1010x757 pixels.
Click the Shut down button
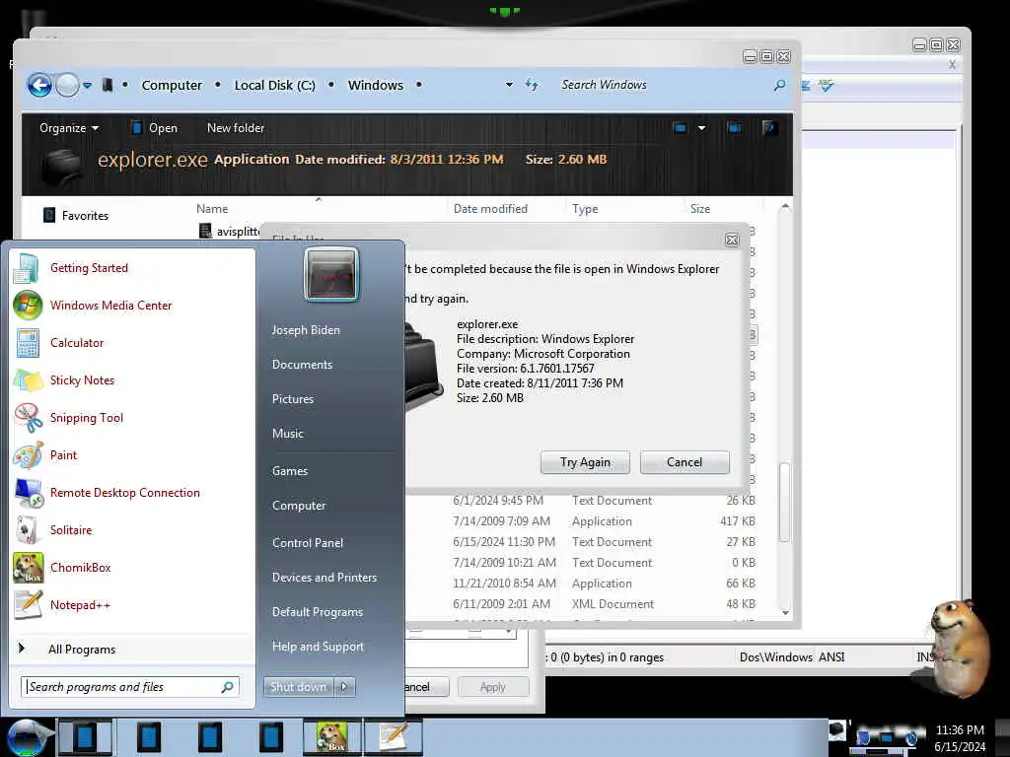coord(298,687)
